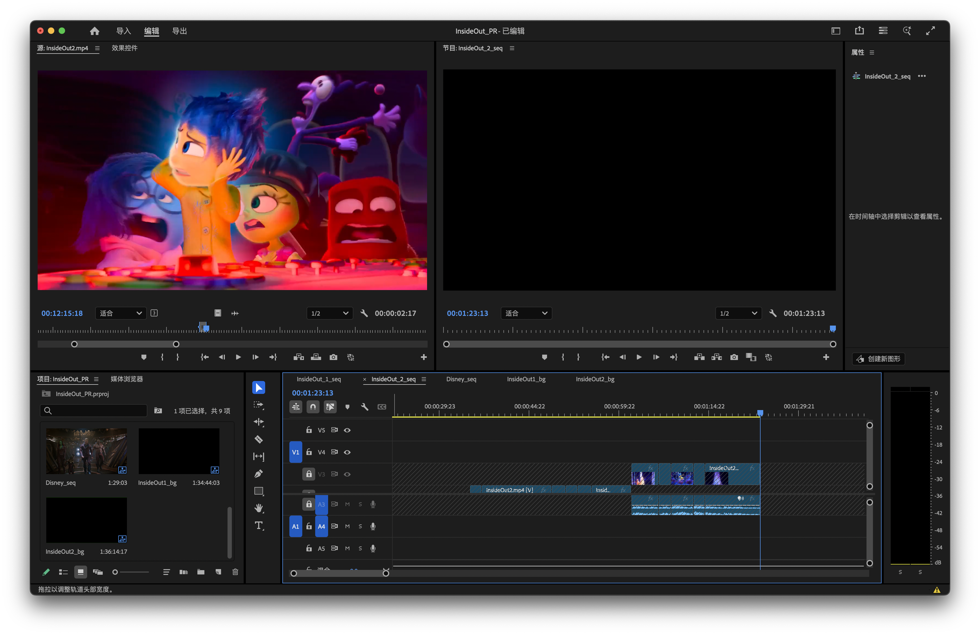
Task: Click New Item icon in Project panel
Action: pyautogui.click(x=218, y=572)
